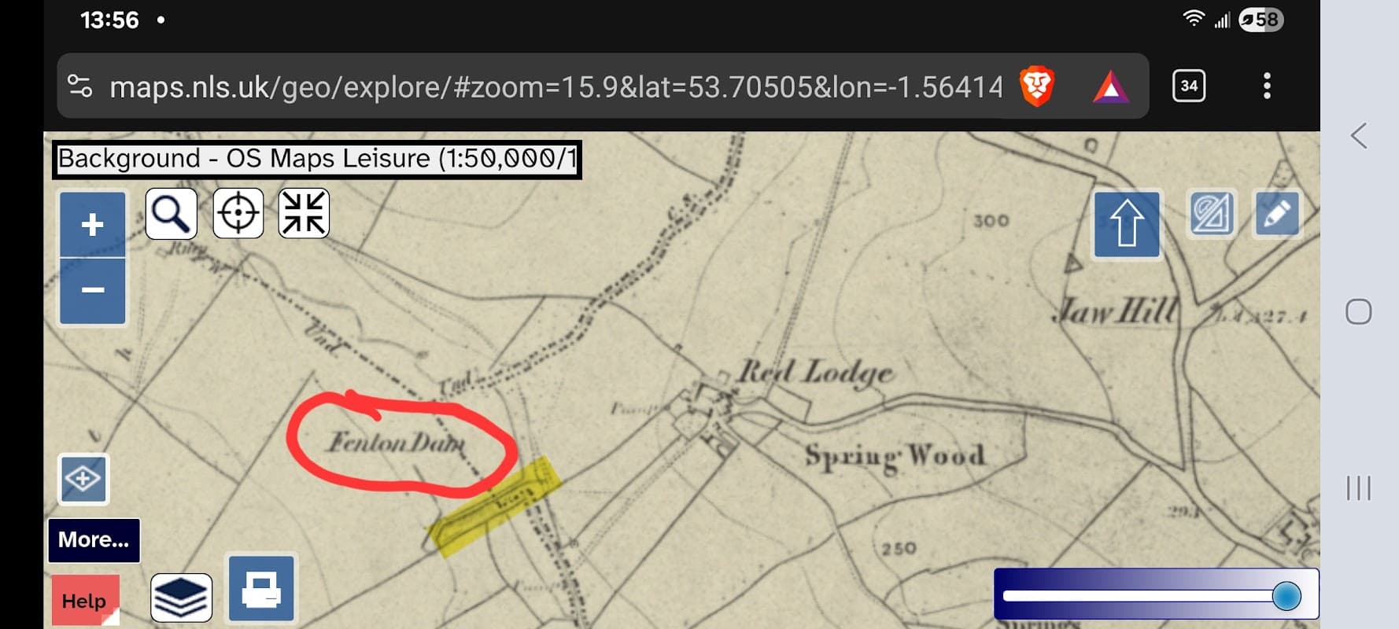Tap the Android home navigation button
Screen dimensions: 1399x629
[x=1359, y=312]
